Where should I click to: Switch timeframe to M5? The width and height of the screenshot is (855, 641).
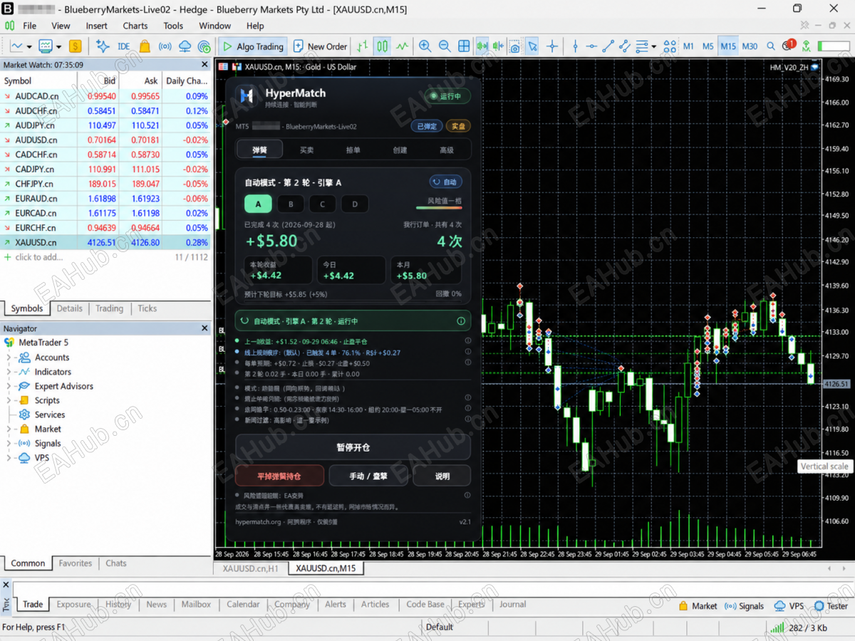708,46
